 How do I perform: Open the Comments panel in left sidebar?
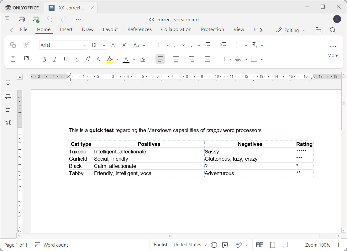click(8, 96)
